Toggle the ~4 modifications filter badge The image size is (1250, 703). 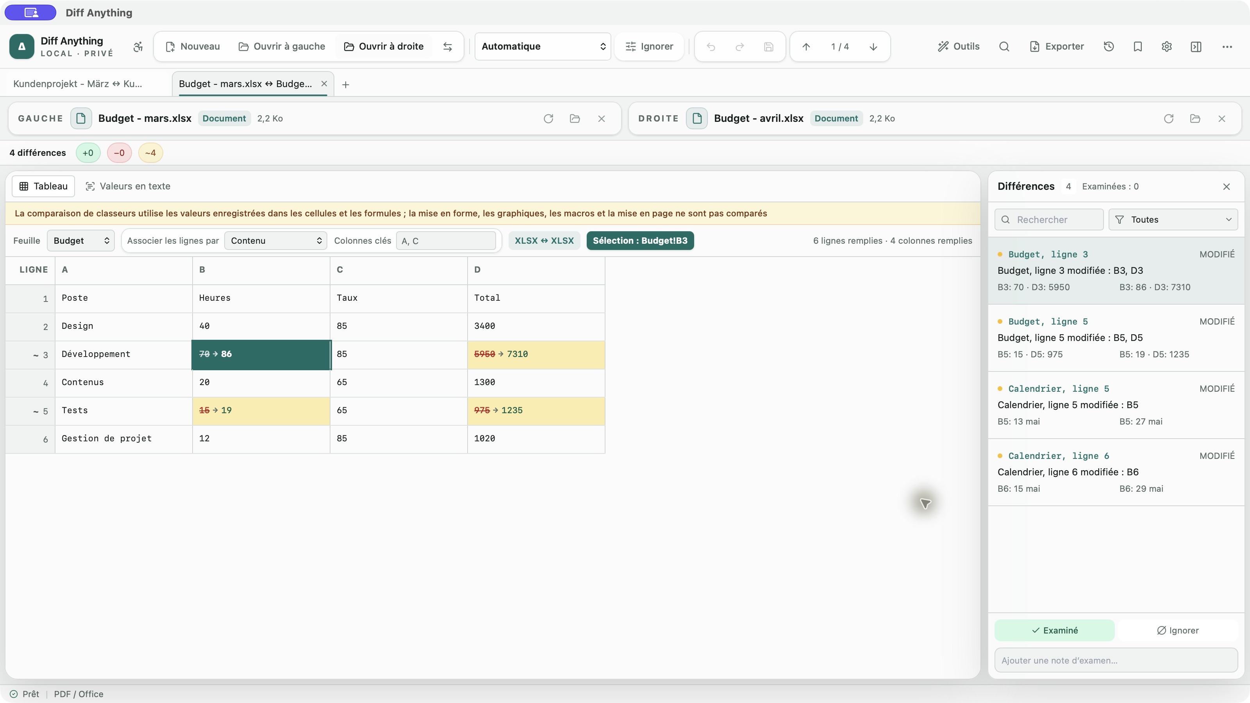pyautogui.click(x=150, y=153)
